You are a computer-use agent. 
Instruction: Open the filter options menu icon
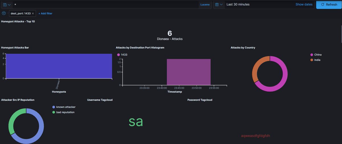click(x=4, y=13)
